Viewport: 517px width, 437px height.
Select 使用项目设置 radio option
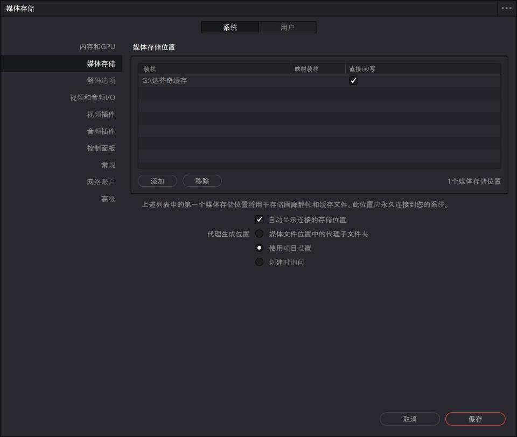260,248
